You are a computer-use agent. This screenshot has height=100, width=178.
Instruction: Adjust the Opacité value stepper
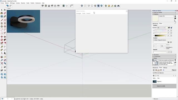[171, 52]
